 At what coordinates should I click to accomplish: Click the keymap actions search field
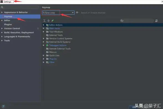point(138,21)
